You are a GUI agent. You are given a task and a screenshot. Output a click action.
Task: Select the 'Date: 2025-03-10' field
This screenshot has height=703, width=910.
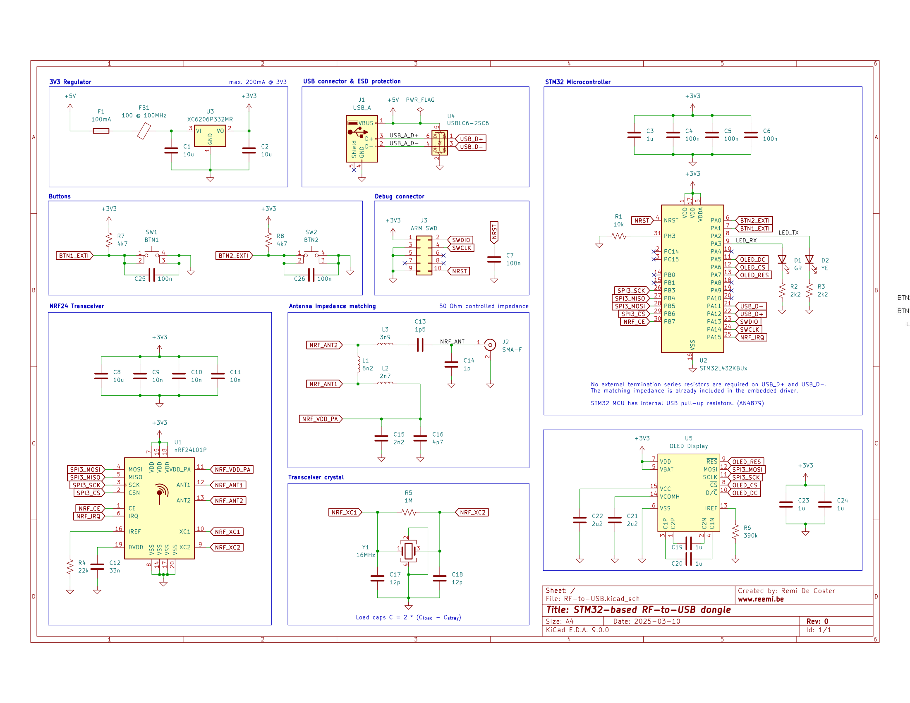coord(647,622)
